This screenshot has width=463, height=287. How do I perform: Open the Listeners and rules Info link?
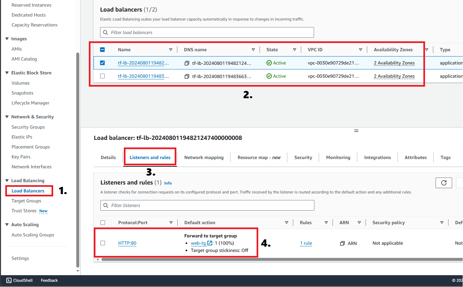(168, 183)
